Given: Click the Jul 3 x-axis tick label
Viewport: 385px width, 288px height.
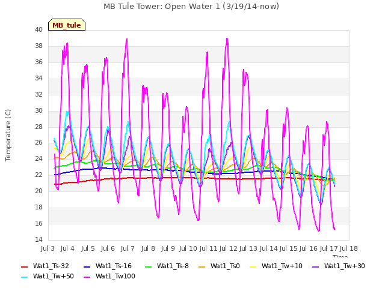Looking at the screenshot, I should pyautogui.click(x=48, y=248).
